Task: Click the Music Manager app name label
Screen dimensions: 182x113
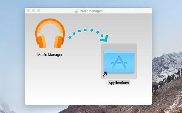Action: click(50, 55)
